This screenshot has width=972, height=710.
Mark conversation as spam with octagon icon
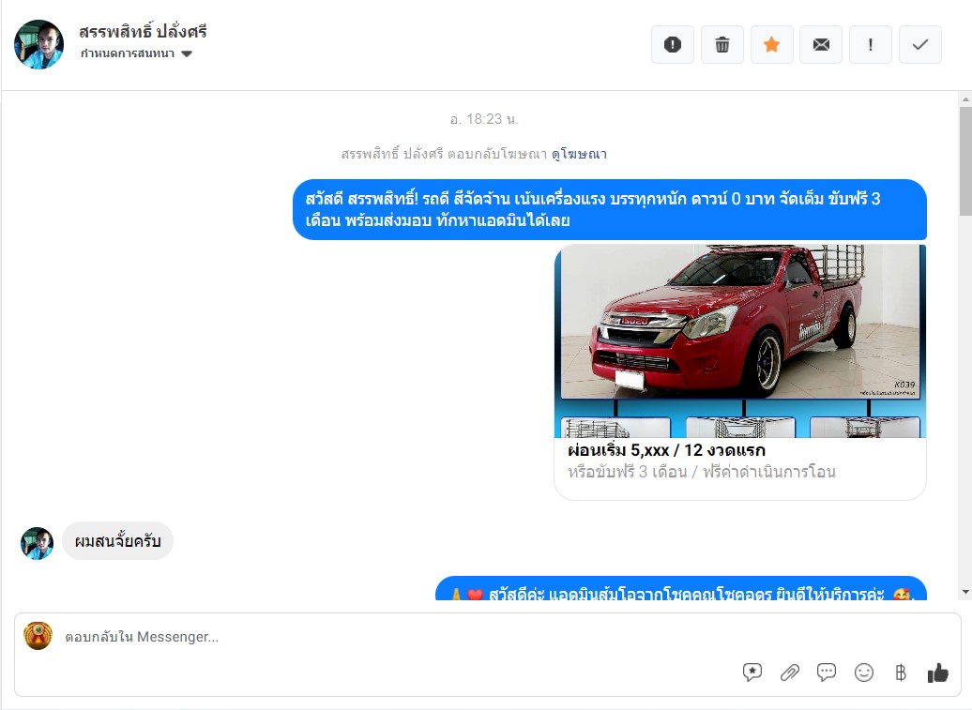tap(672, 45)
